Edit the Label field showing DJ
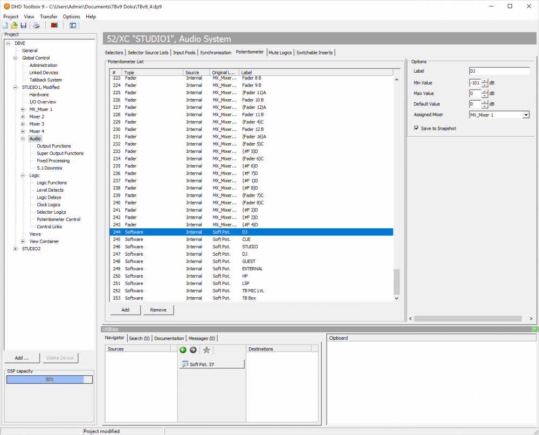Image resolution: width=539 pixels, height=435 pixels. pyautogui.click(x=499, y=71)
